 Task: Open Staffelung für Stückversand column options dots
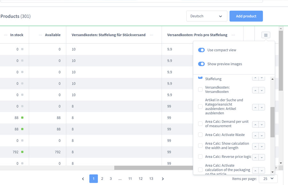coord(152,35)
